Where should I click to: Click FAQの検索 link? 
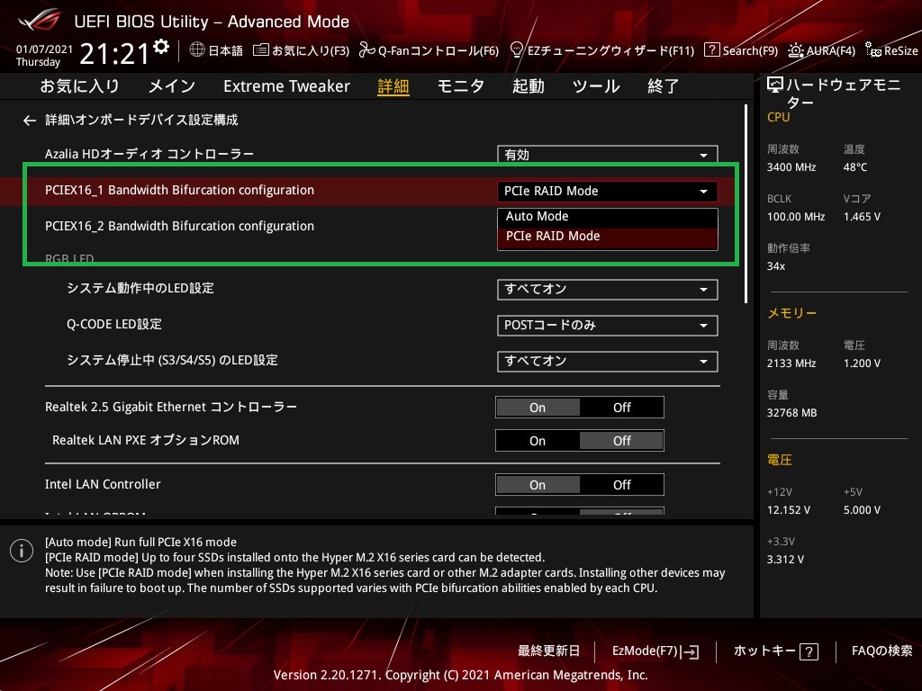[x=882, y=651]
